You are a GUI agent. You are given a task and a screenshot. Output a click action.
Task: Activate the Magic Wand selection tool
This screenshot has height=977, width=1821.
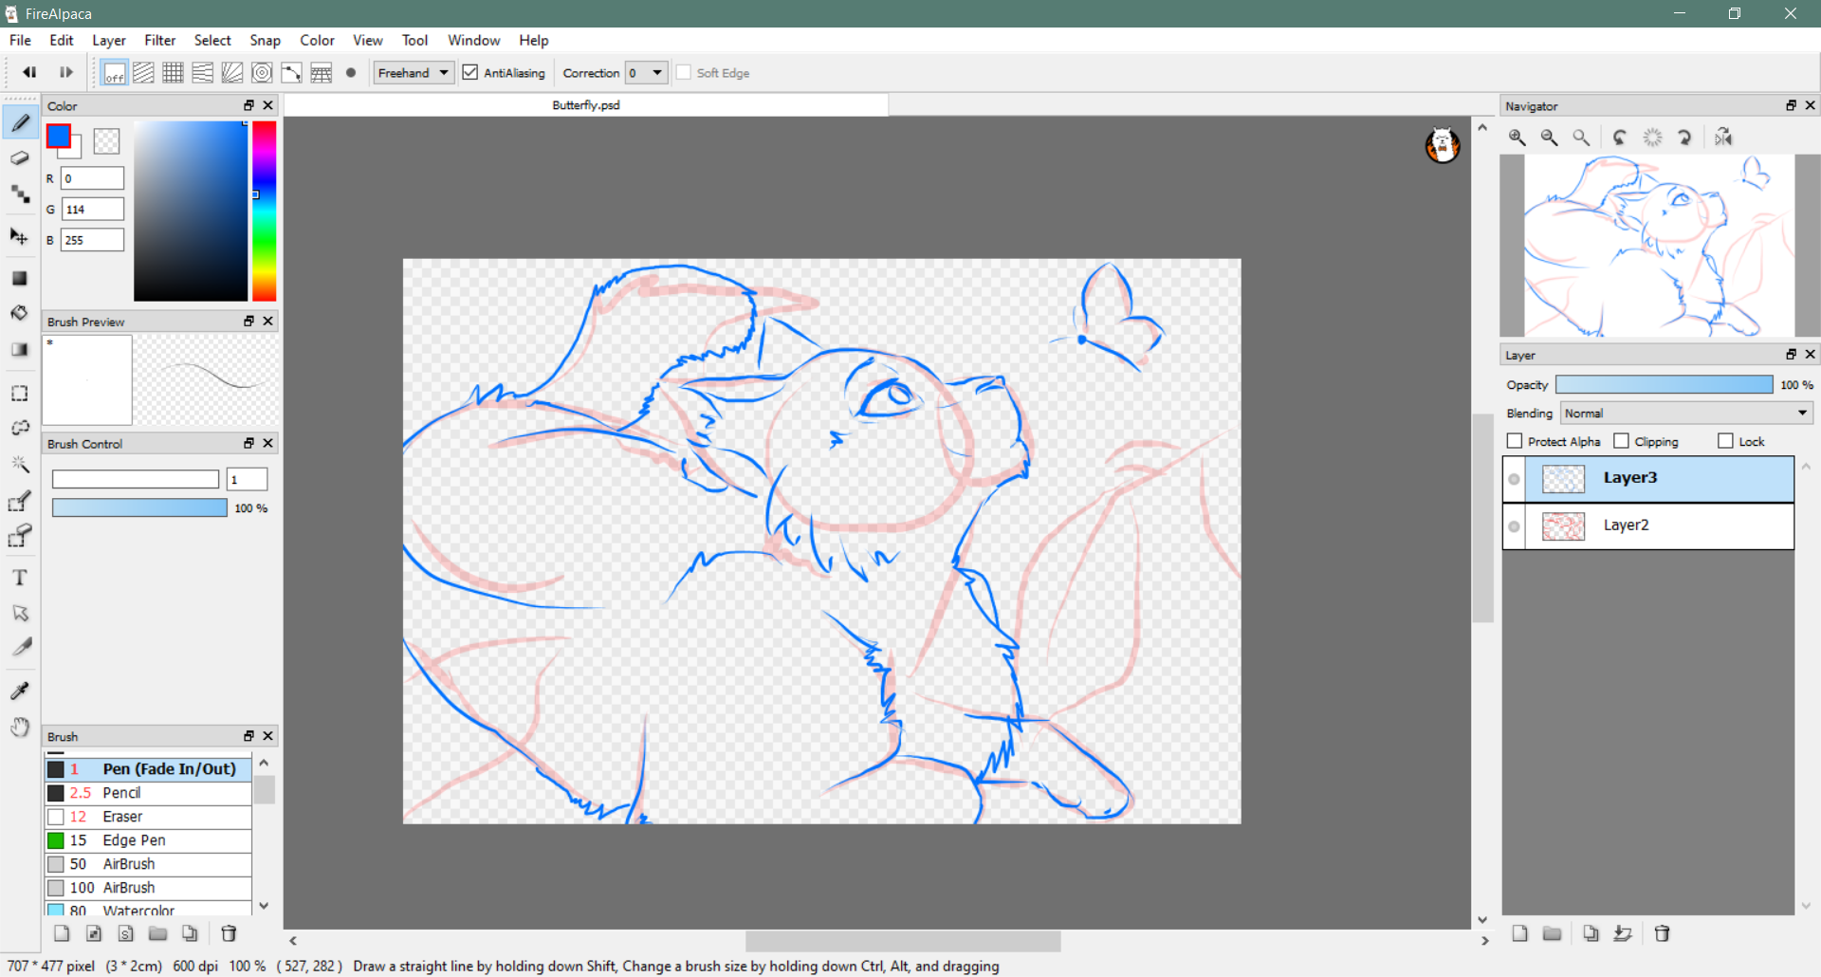(20, 464)
